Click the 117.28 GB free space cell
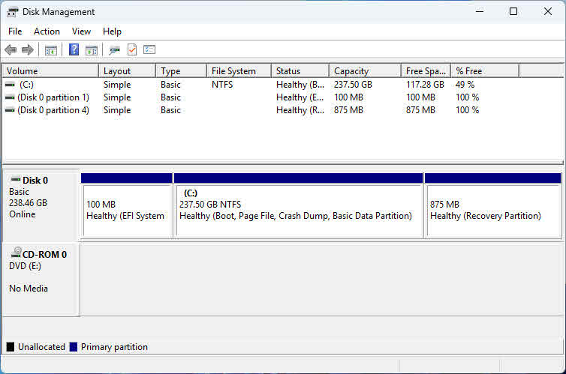The image size is (566, 374). (425, 85)
